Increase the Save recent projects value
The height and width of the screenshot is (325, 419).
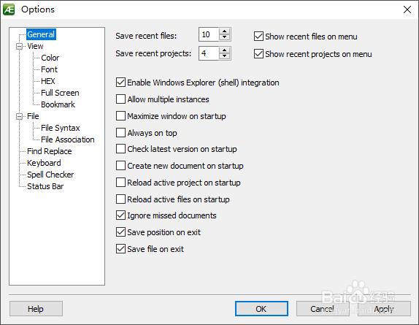coord(225,50)
